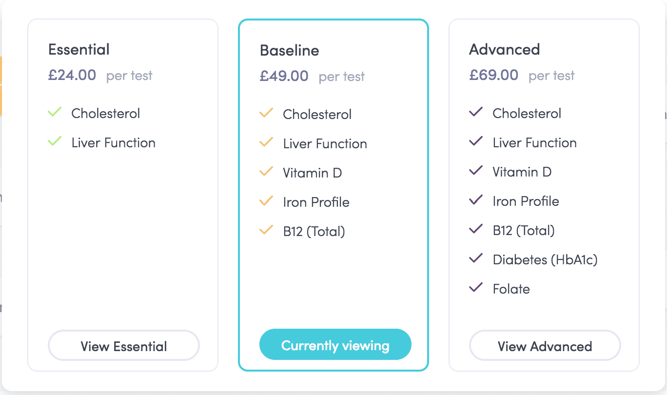
Task: Click orange checkmark beside Baseline Vitamin D
Action: [266, 172]
